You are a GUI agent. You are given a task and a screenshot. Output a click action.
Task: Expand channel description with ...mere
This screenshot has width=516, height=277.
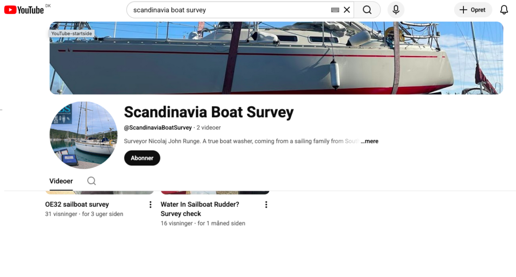pos(370,141)
